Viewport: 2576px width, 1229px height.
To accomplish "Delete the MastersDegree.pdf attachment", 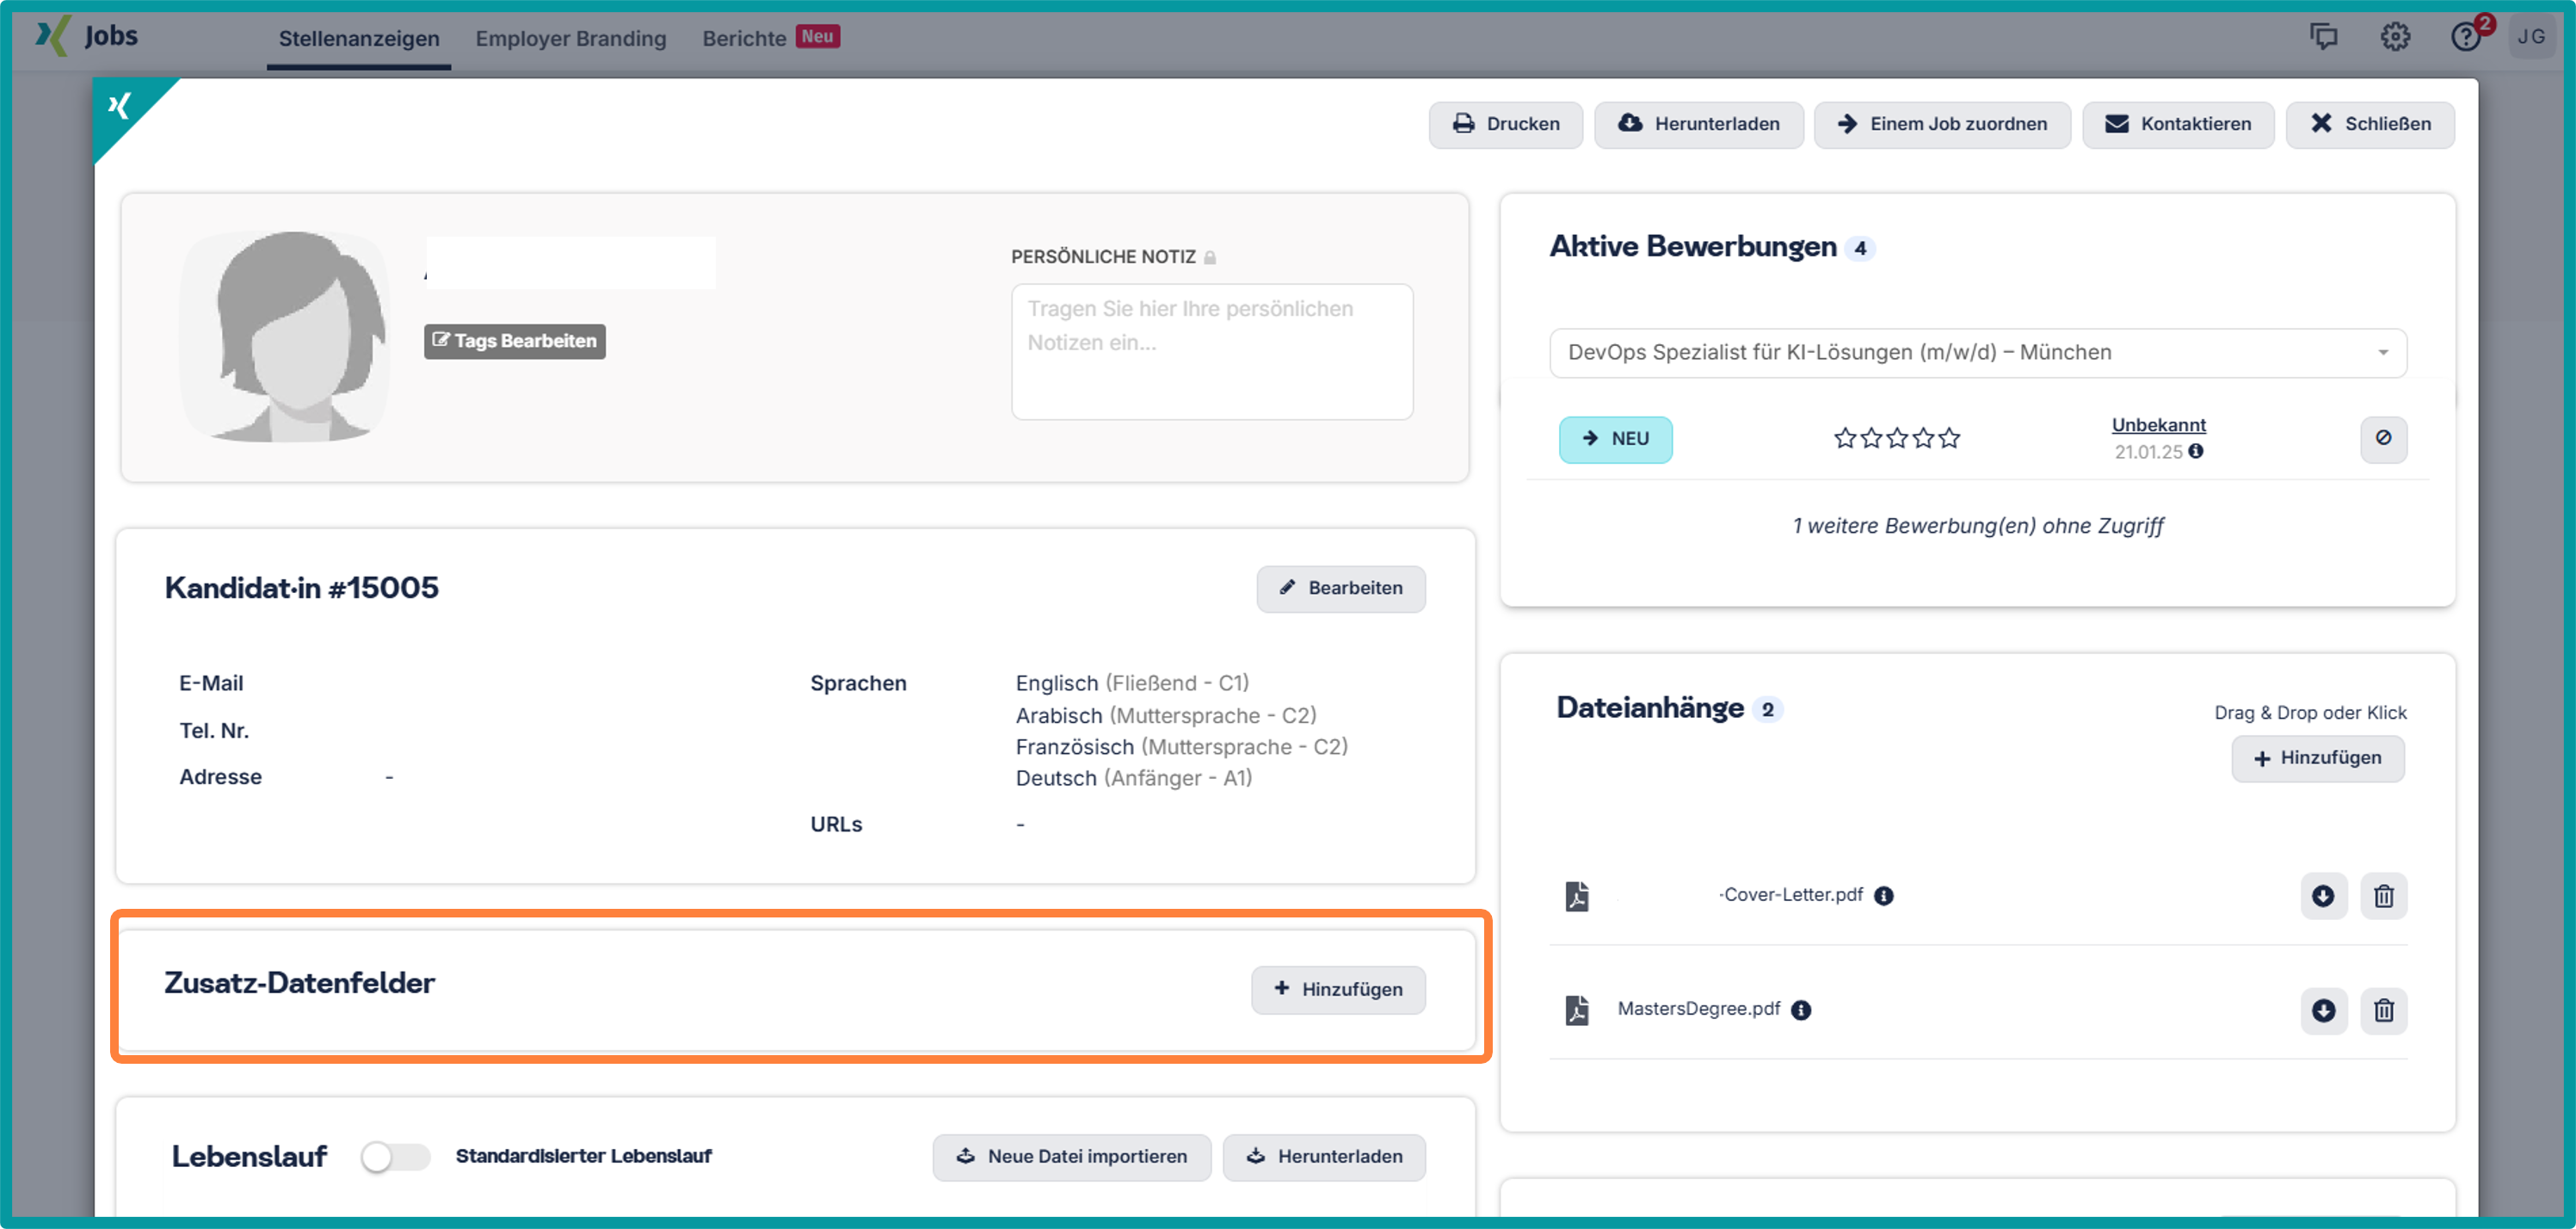I will tap(2383, 1010).
